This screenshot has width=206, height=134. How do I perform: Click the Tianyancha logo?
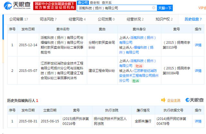tap(17, 6)
